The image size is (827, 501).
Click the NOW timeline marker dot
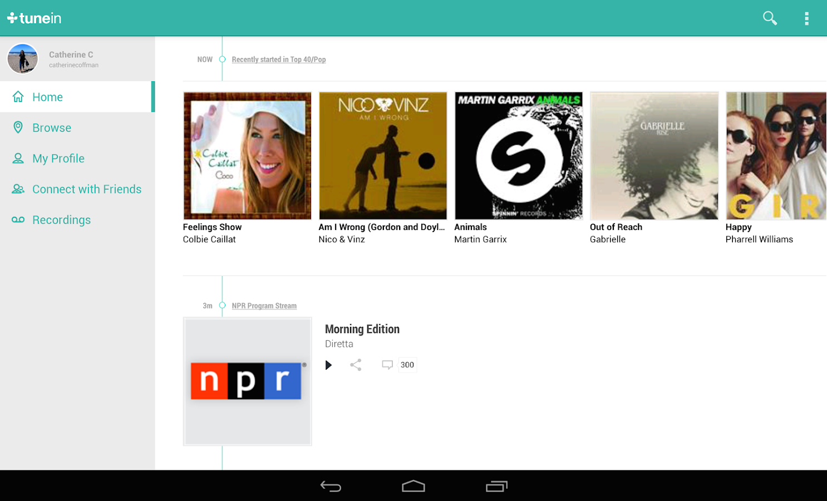222,60
